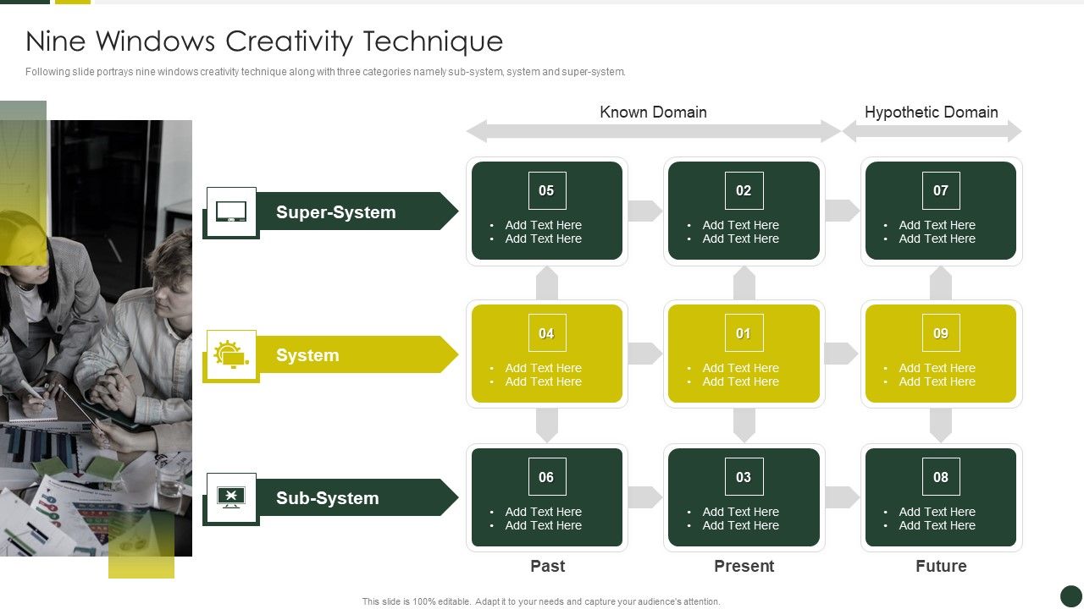
Task: Click the right arrow between boxes 02 and 07
Action: point(842,211)
